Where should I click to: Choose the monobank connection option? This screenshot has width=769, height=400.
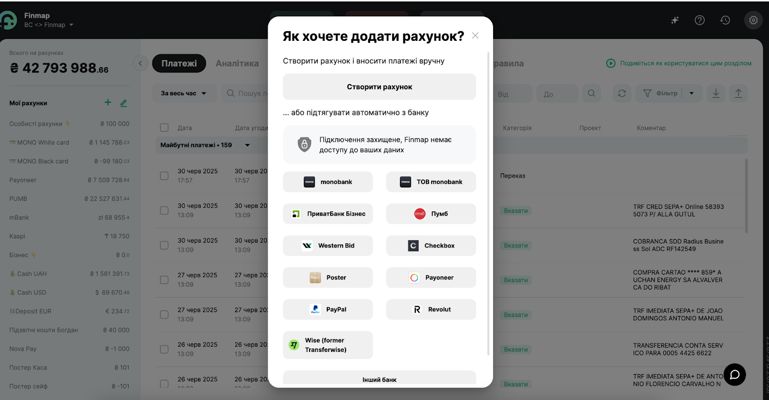tap(328, 182)
